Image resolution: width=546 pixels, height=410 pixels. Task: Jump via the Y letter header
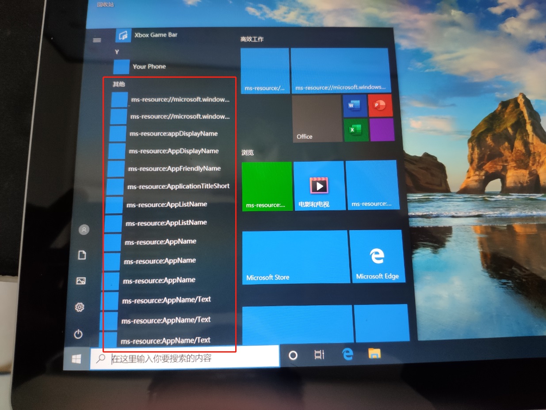[x=117, y=52]
